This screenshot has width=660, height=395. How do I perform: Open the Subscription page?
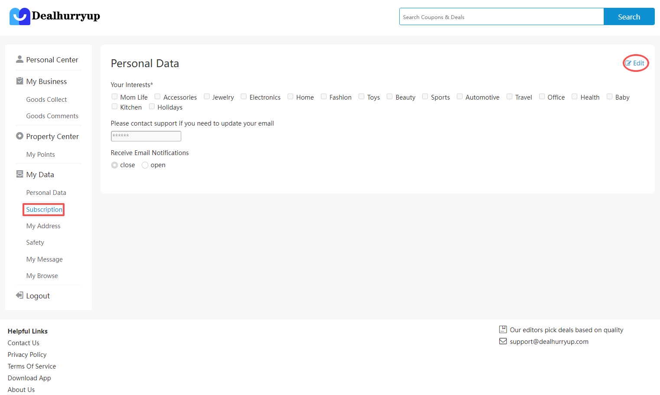tap(44, 210)
